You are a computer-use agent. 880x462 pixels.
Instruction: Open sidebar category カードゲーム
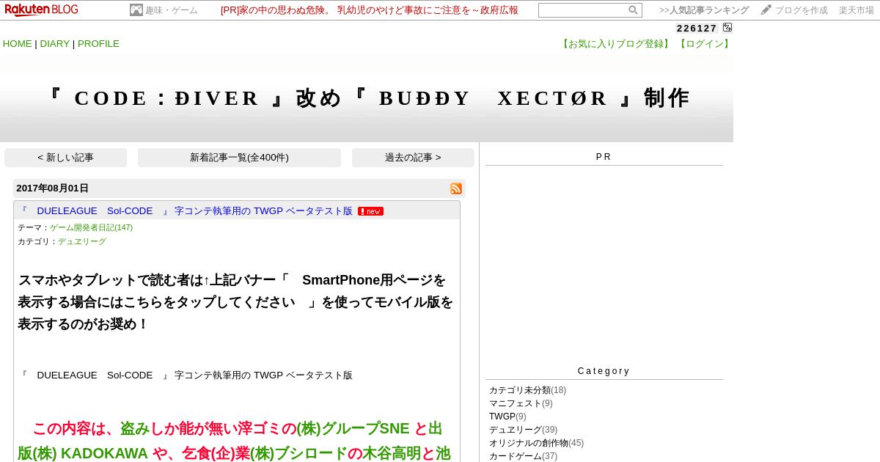tap(516, 456)
